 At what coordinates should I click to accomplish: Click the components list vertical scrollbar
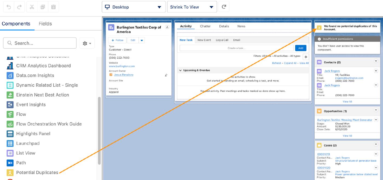click(x=99, y=131)
